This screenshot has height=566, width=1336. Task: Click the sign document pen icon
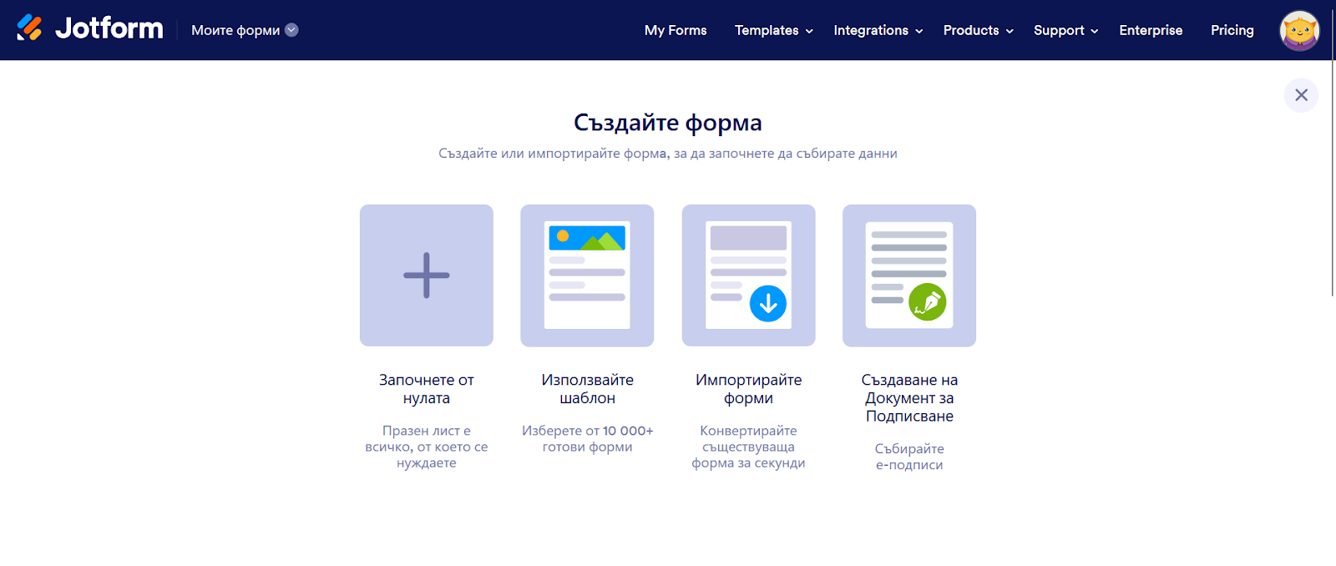927,302
